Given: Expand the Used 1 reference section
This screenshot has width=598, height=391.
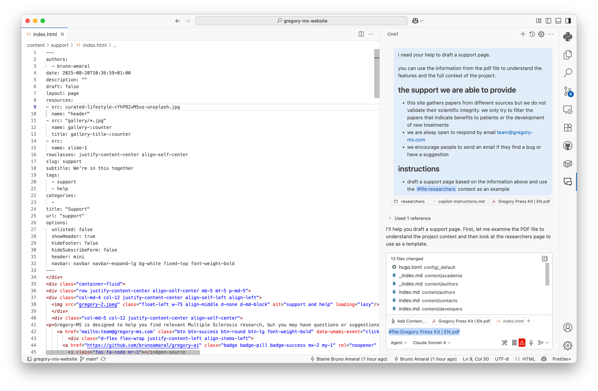Looking at the screenshot, I should point(410,218).
